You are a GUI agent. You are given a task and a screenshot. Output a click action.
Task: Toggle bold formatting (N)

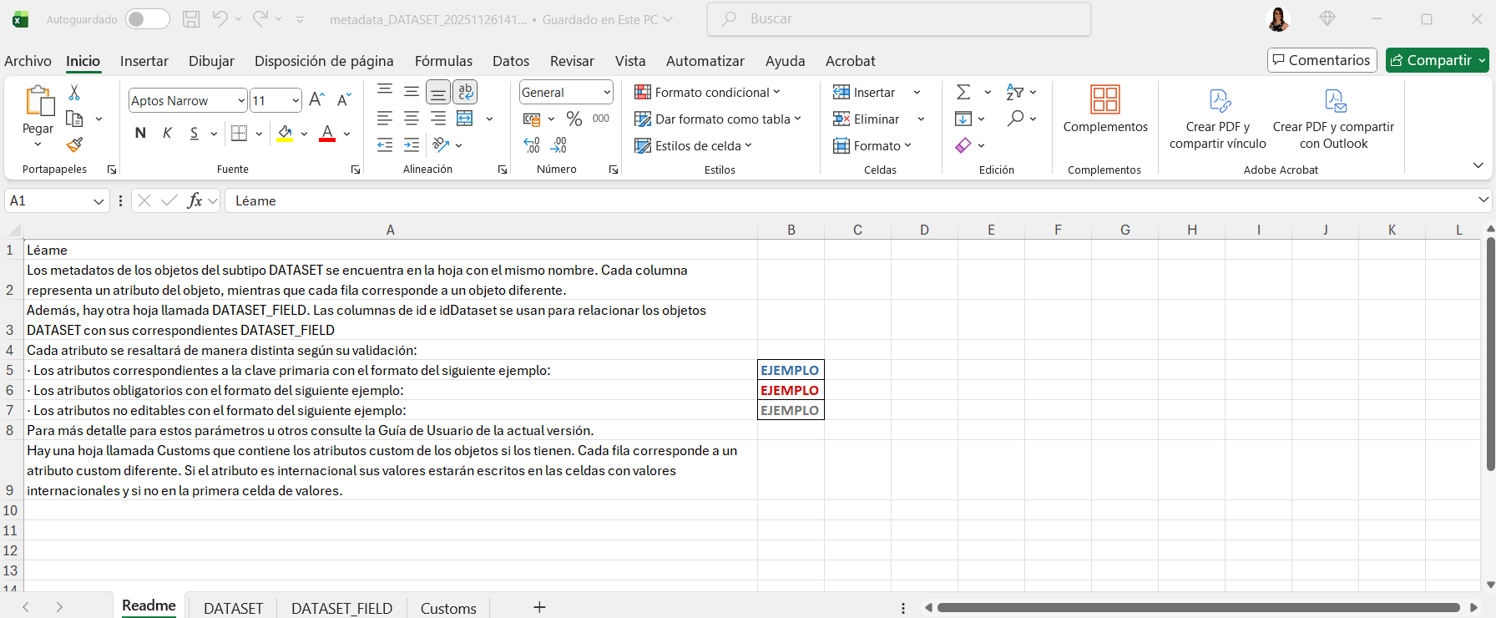[x=140, y=134]
